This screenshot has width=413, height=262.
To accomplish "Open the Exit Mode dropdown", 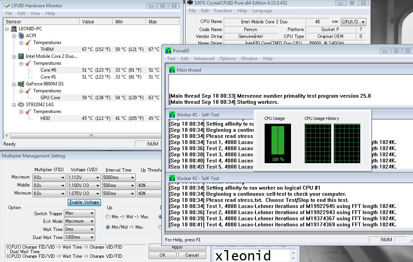I will tap(79, 221).
